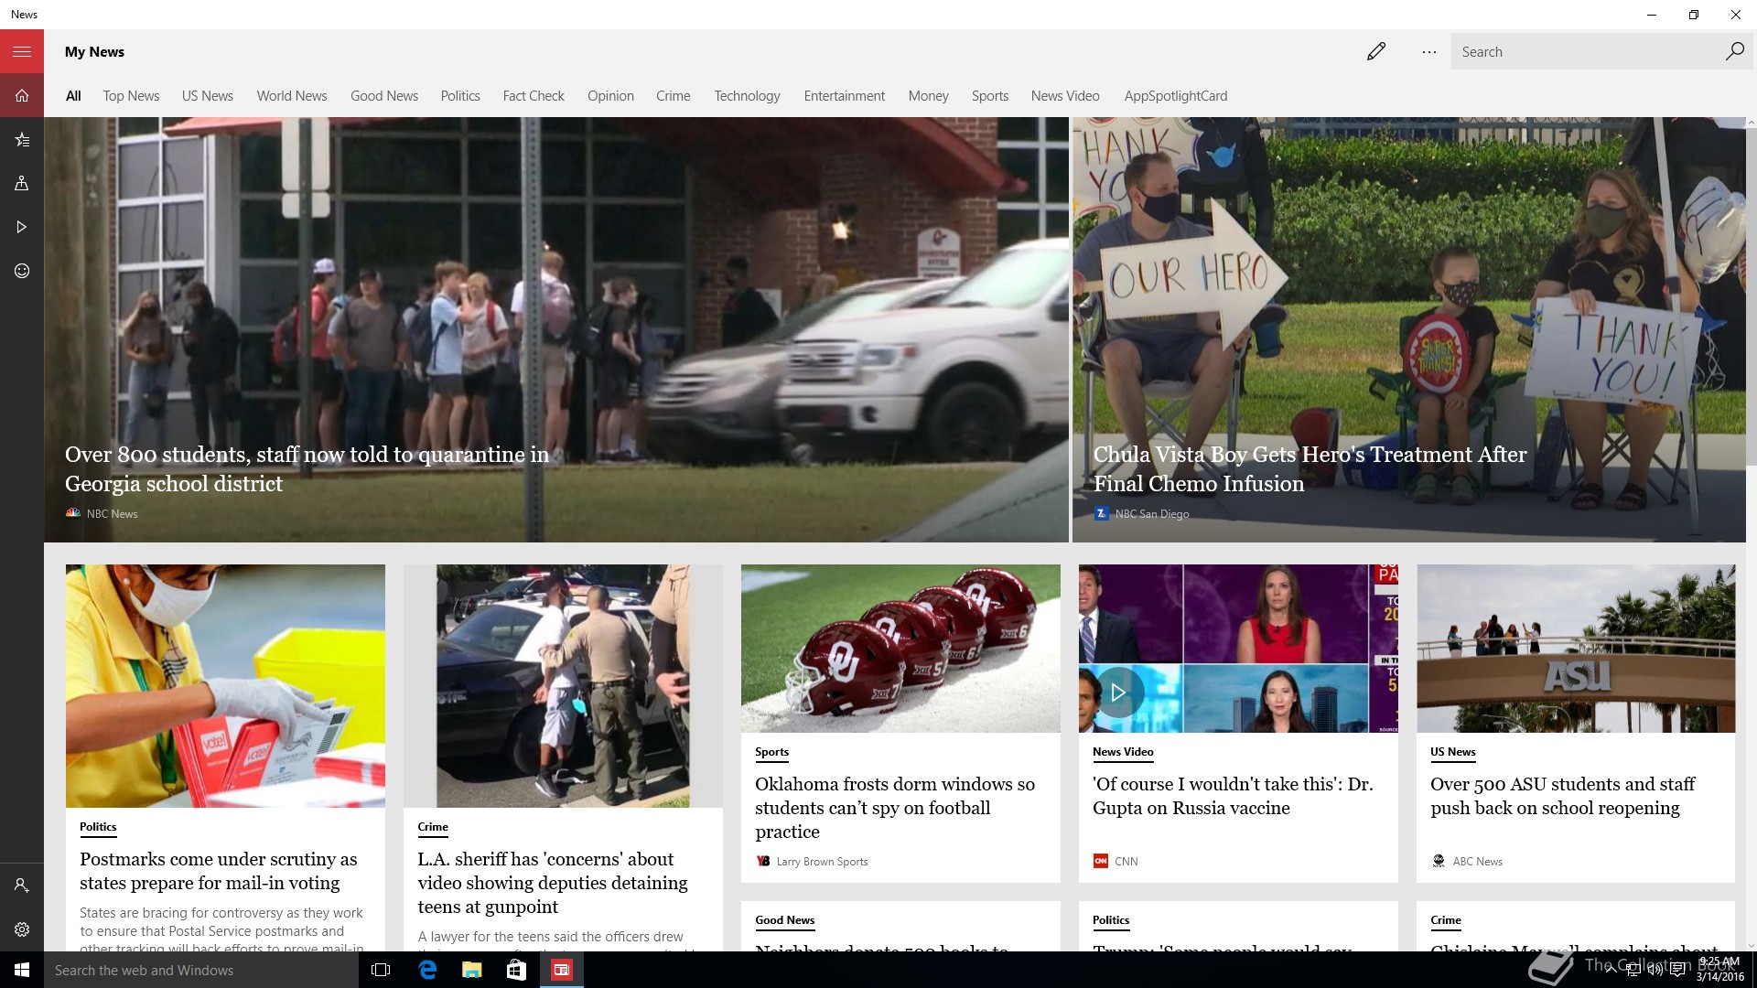The height and width of the screenshot is (988, 1757).
Task: Click the ASU bridge photo
Action: [1576, 649]
